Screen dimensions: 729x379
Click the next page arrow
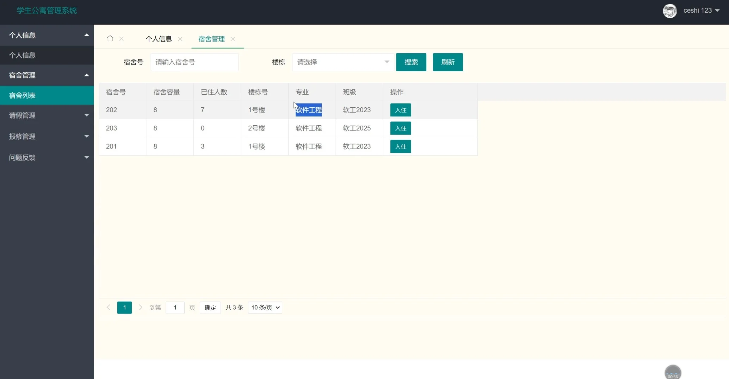point(141,307)
